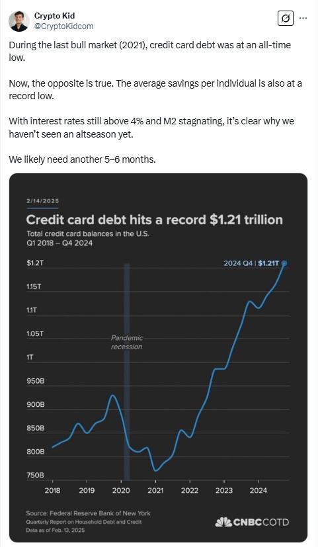Viewport: 320px width, 547px height.
Task: Click the 2024 Q4 data point dot
Action: (284, 263)
